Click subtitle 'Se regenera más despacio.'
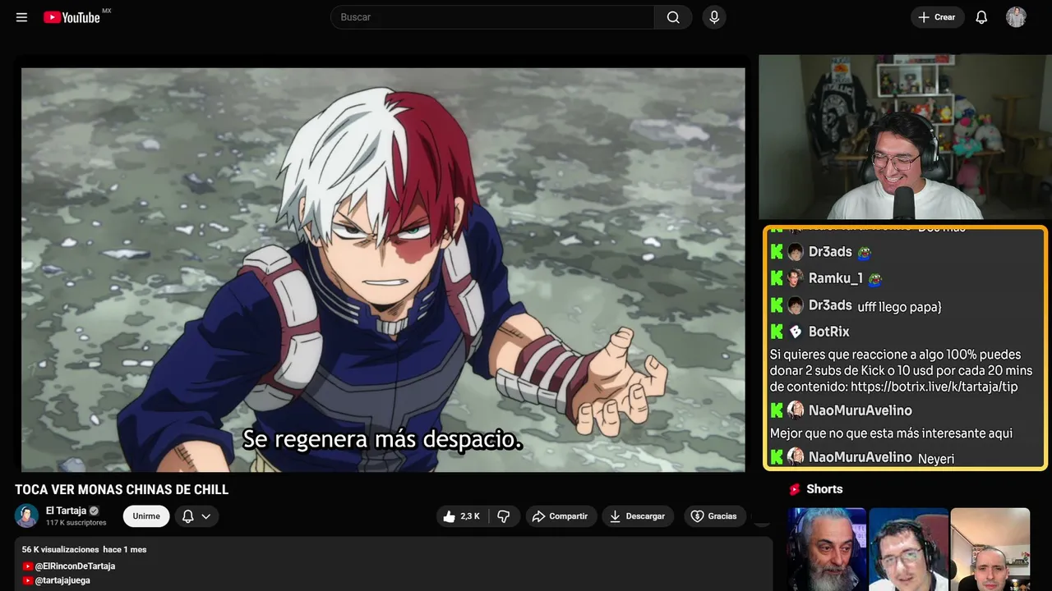The width and height of the screenshot is (1052, 591). coord(383,439)
